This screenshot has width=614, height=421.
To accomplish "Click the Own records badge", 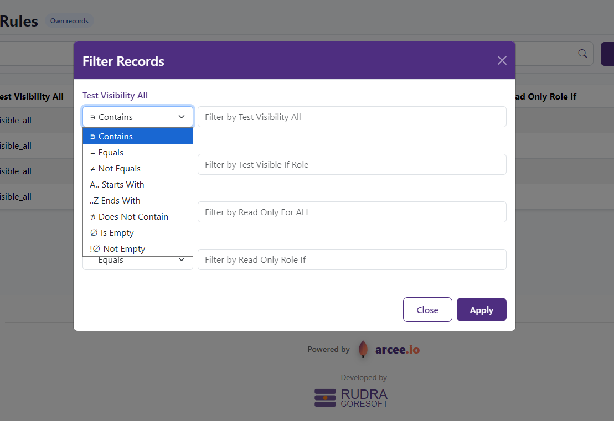I will [x=69, y=20].
